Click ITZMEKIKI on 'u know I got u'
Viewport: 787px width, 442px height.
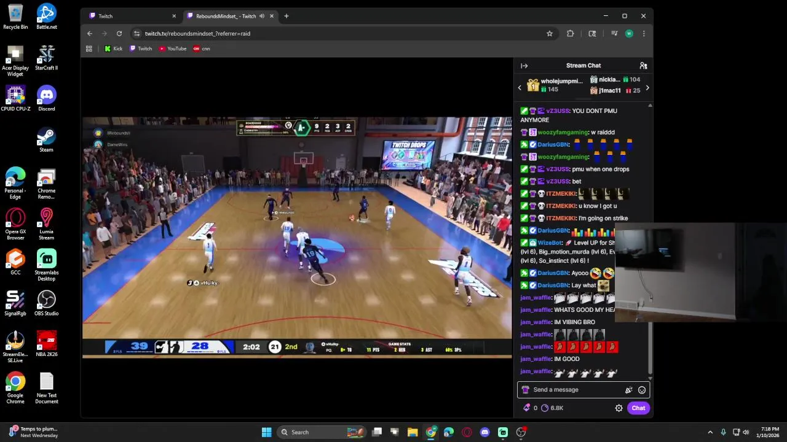(x=561, y=206)
